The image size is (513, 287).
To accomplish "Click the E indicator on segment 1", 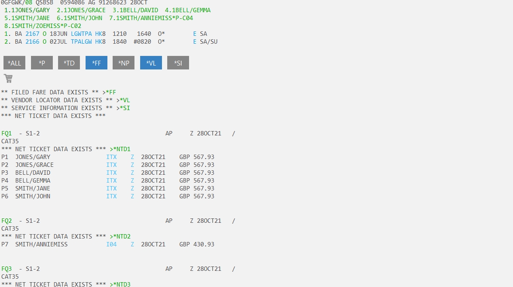I will (x=195, y=34).
